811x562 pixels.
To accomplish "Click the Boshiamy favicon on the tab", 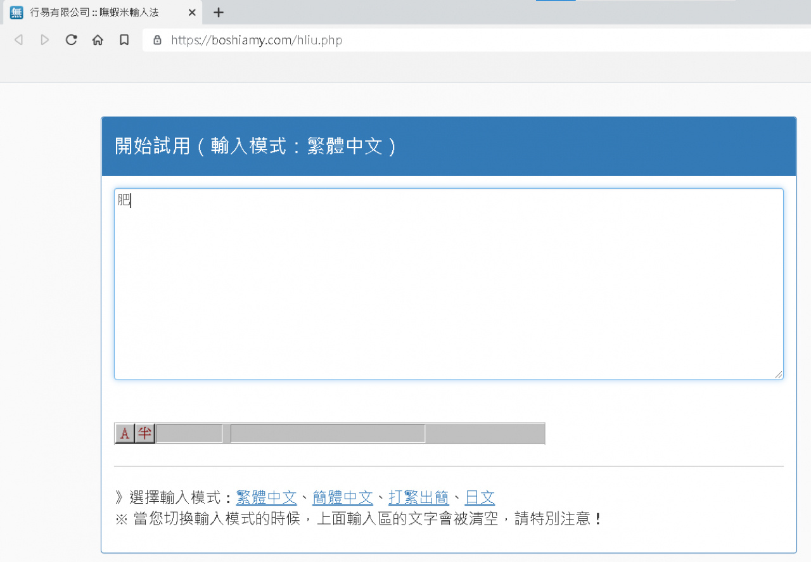I will [16, 12].
